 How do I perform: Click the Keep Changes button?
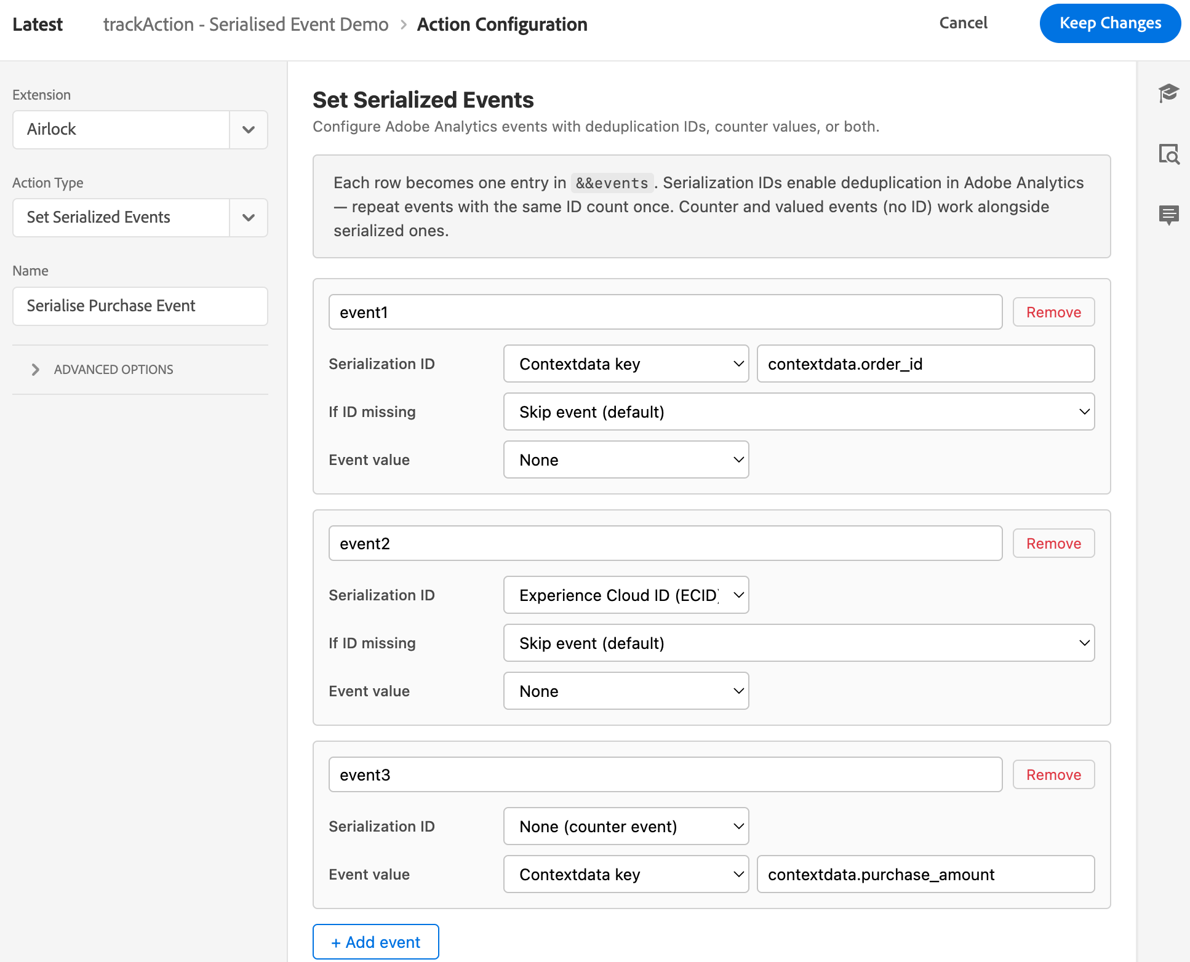pyautogui.click(x=1110, y=23)
